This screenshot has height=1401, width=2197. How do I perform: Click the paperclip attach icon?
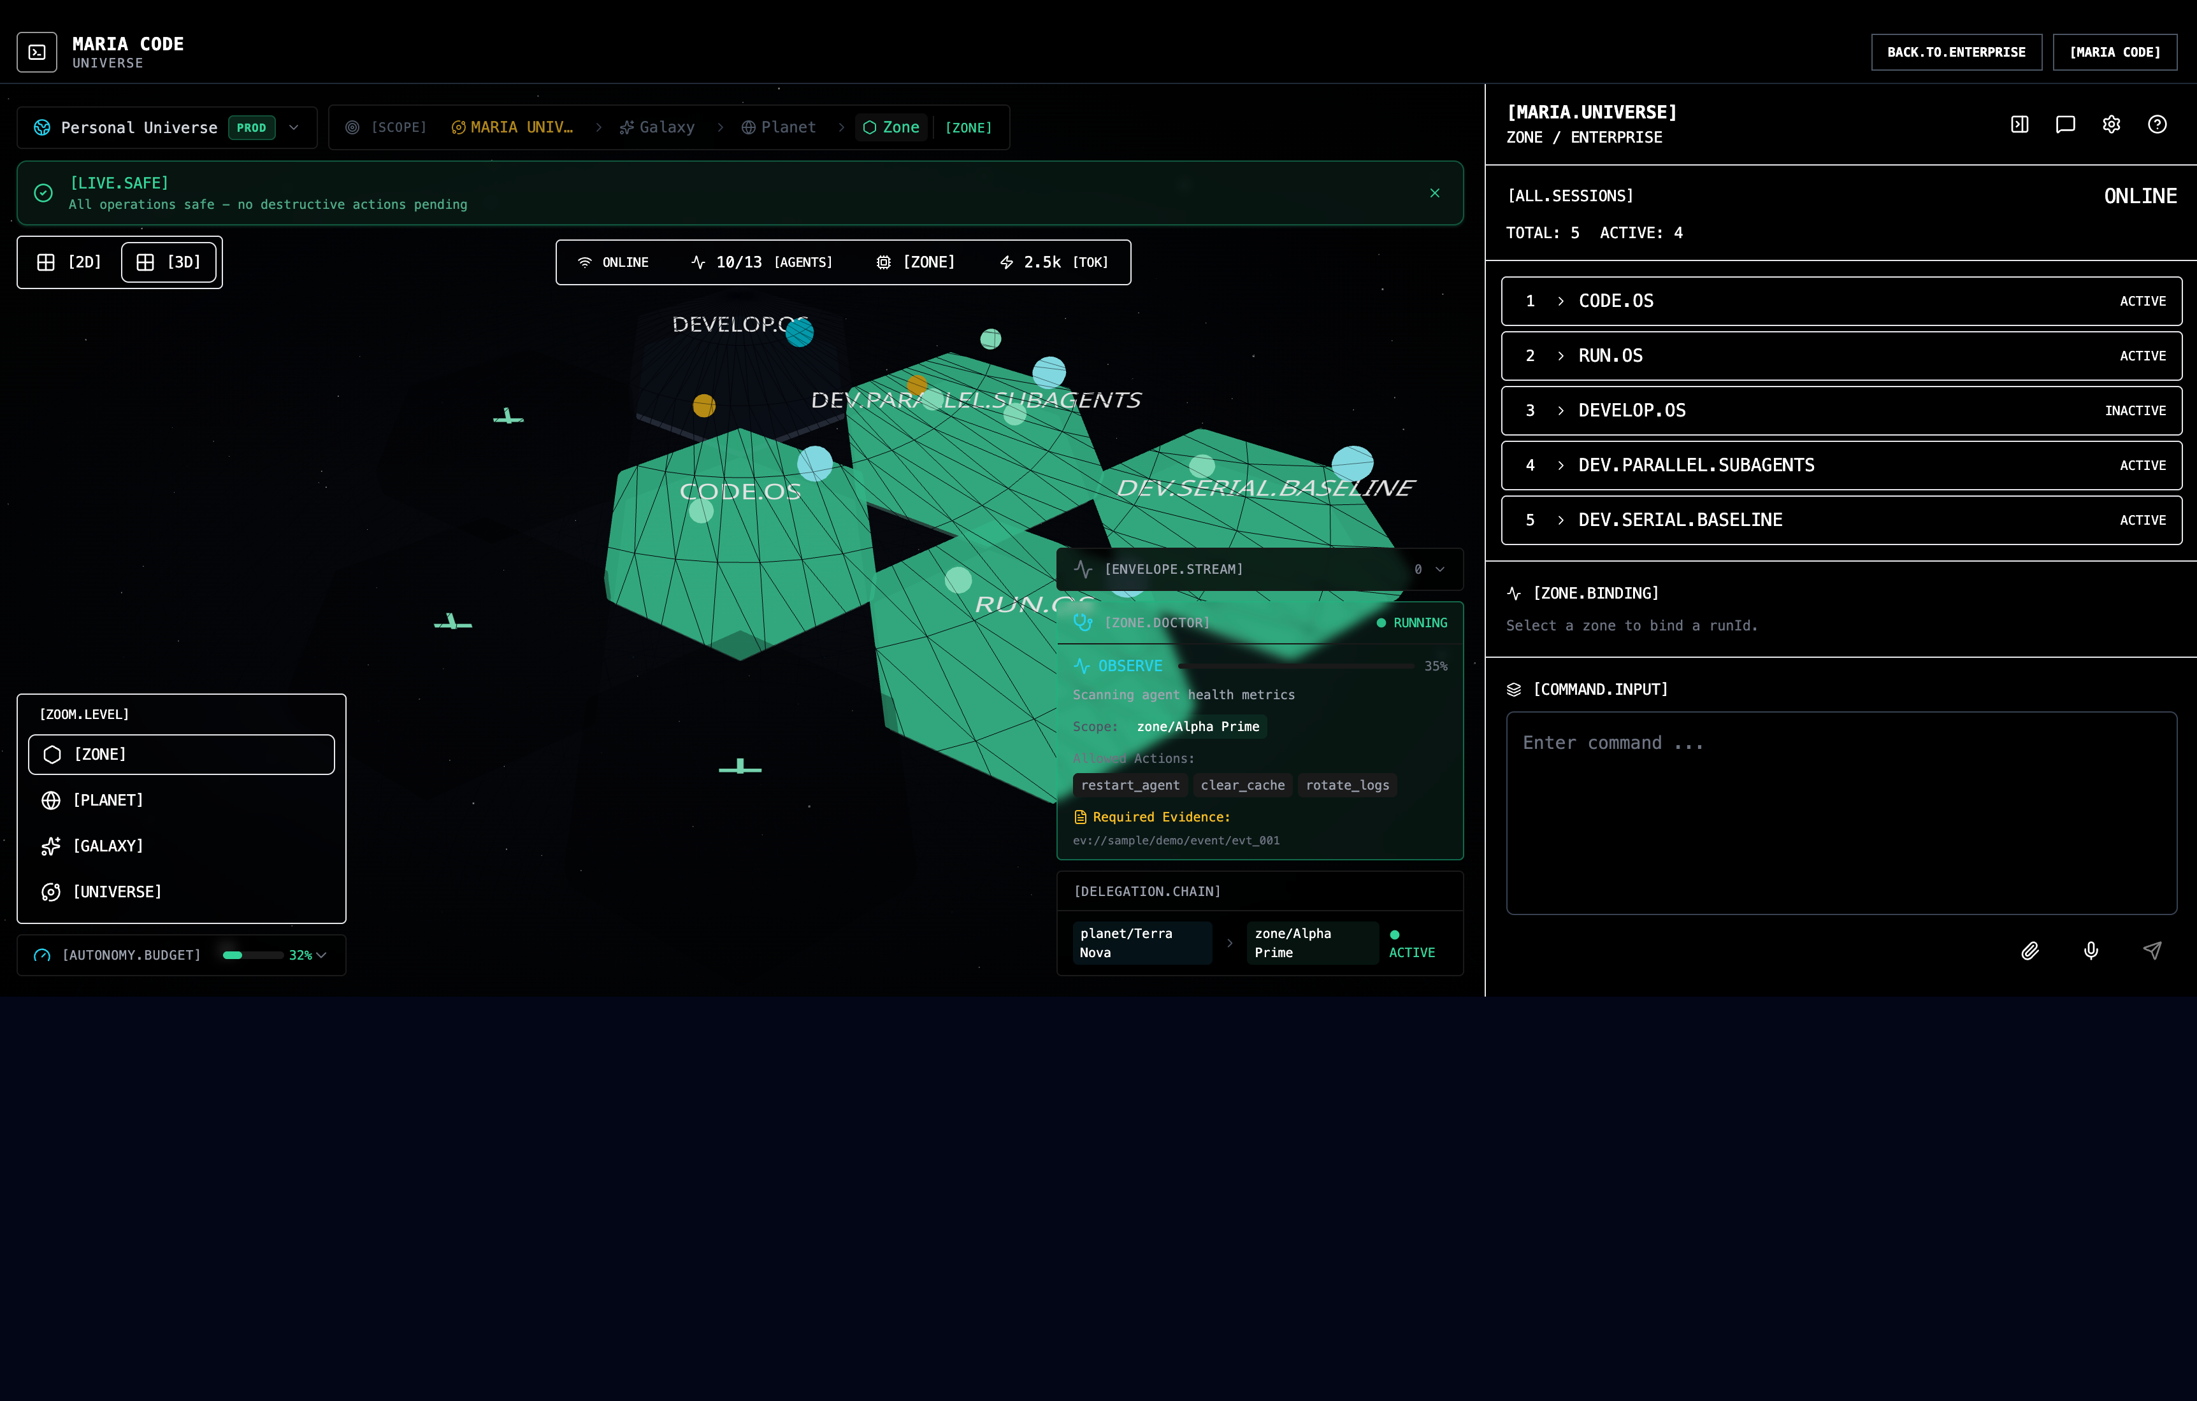[2029, 950]
